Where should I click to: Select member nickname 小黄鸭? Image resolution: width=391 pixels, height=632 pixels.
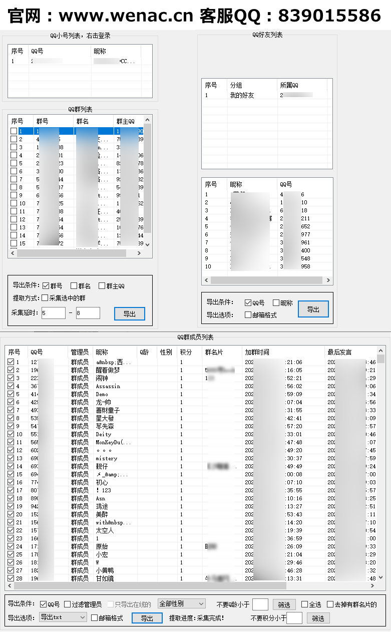105,570
